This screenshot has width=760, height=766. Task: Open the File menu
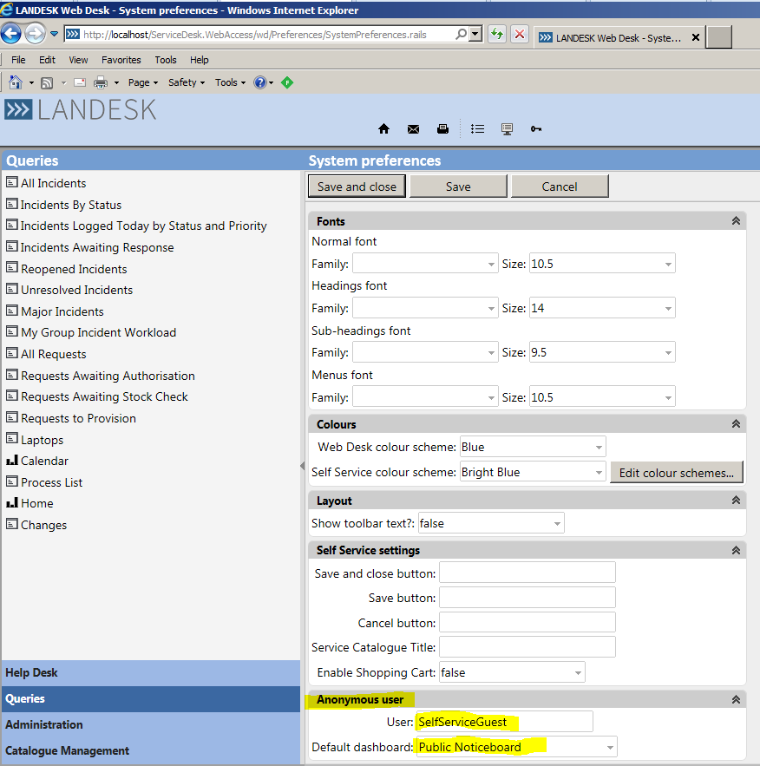click(16, 60)
